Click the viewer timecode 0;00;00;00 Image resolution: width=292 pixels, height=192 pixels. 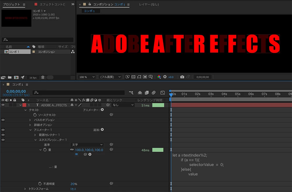[x=203, y=77]
